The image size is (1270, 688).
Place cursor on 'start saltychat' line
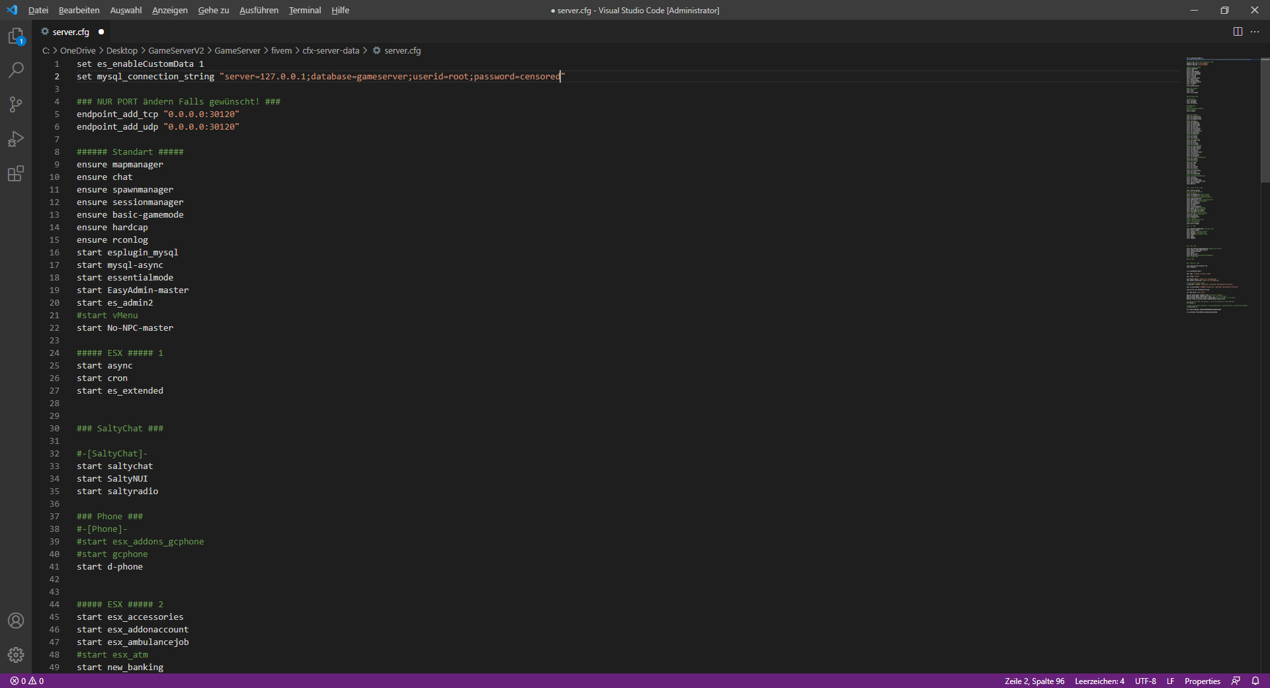[x=114, y=466]
